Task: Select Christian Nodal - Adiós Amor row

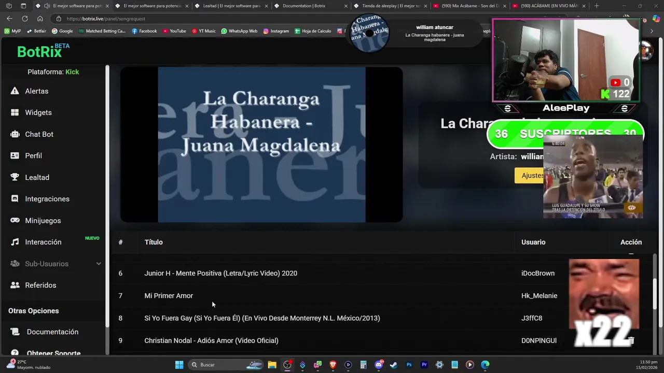Action: point(211,340)
